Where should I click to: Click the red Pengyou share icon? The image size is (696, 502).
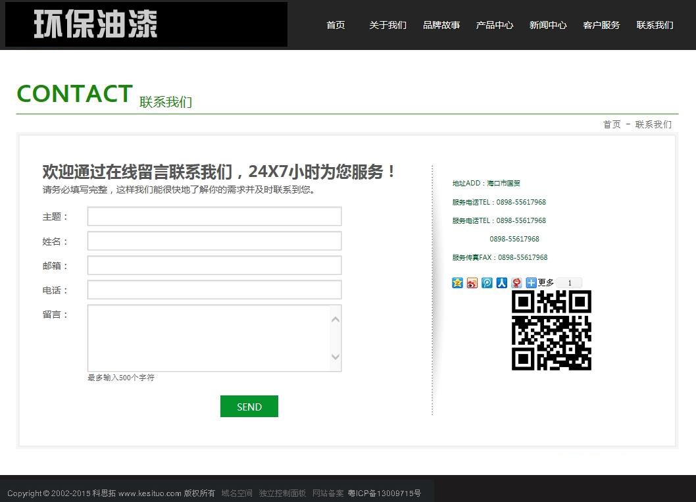(517, 283)
